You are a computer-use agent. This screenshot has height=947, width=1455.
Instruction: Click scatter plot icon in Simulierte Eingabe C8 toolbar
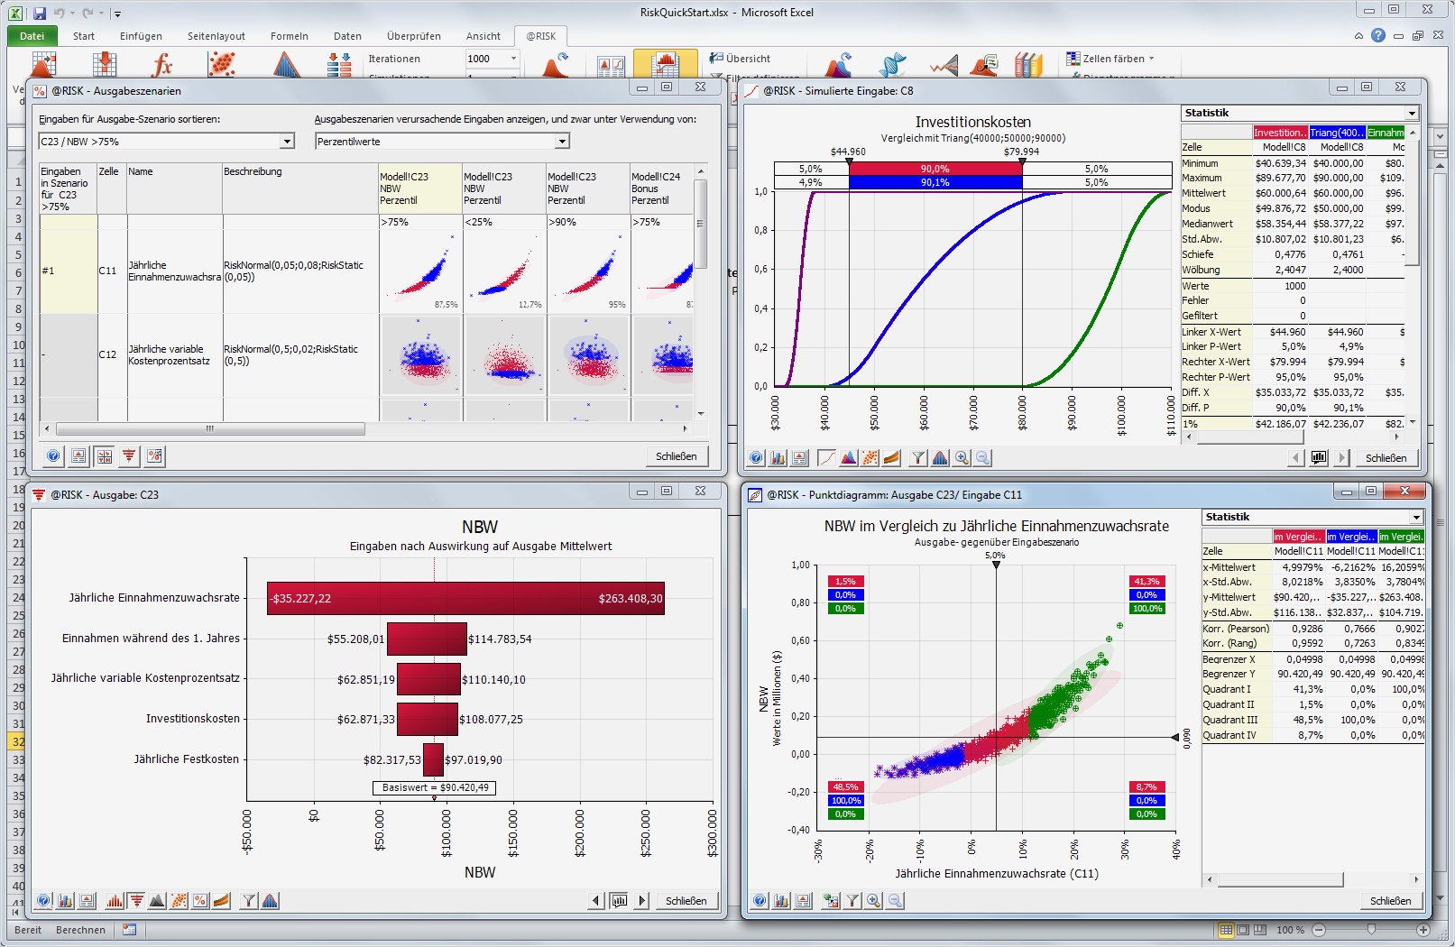tap(870, 458)
